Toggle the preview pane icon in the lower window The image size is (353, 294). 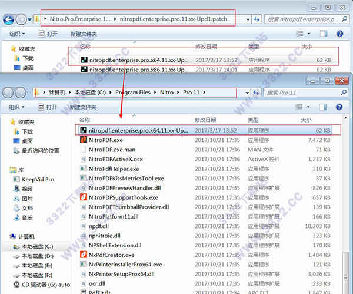(323, 107)
